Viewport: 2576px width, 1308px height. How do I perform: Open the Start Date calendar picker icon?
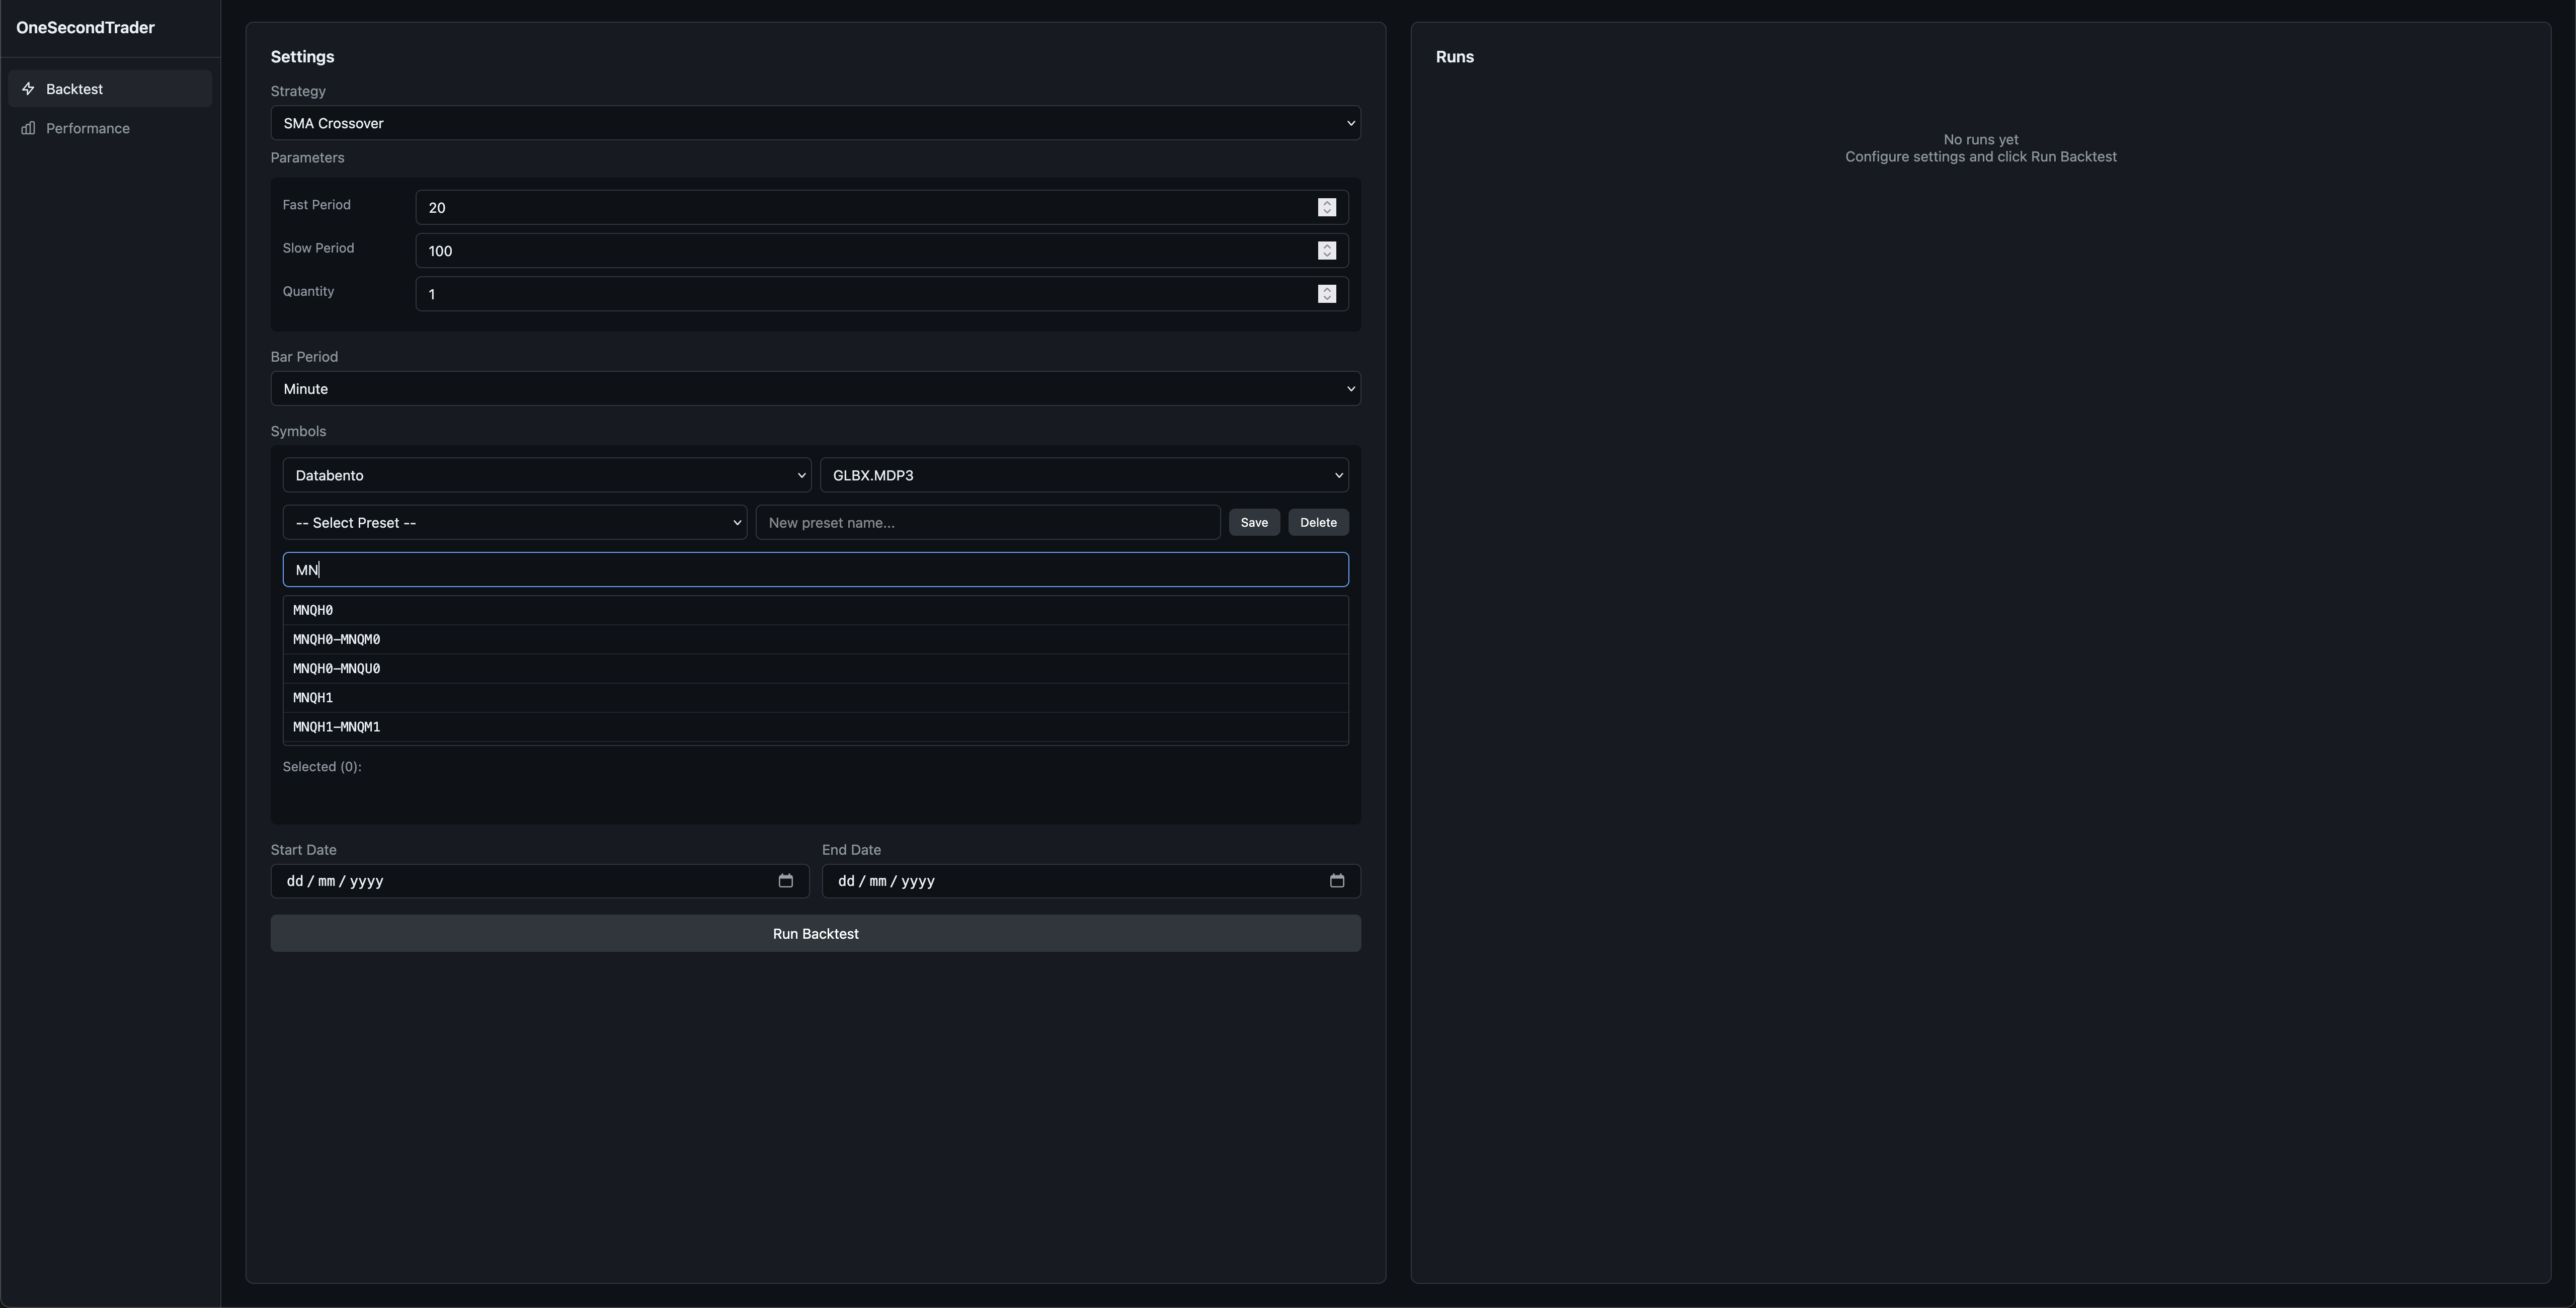click(x=785, y=881)
